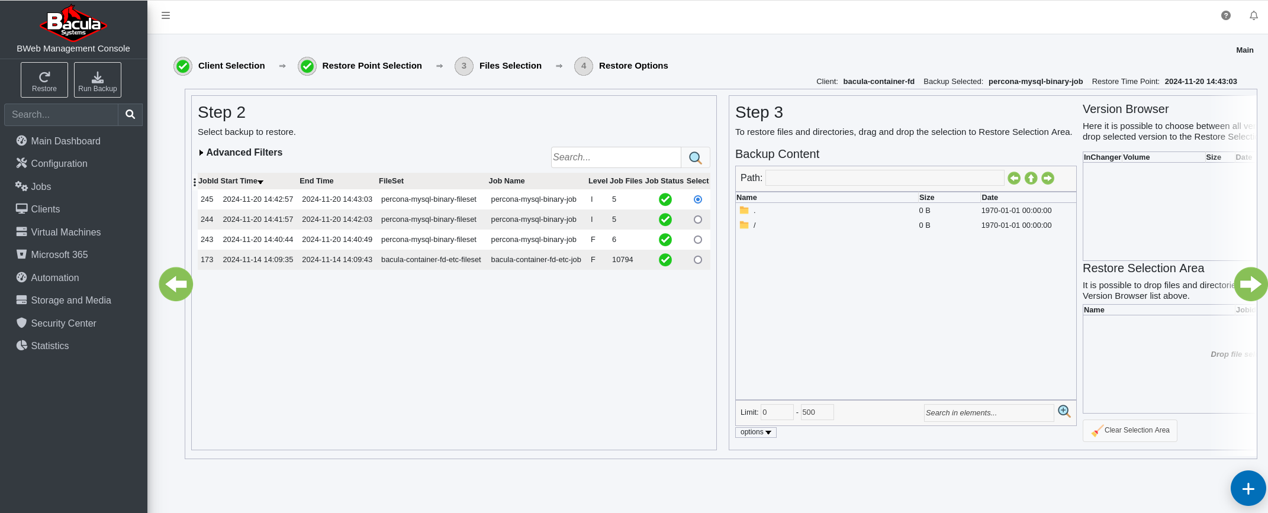Click job 244 status checkmark icon

665,220
